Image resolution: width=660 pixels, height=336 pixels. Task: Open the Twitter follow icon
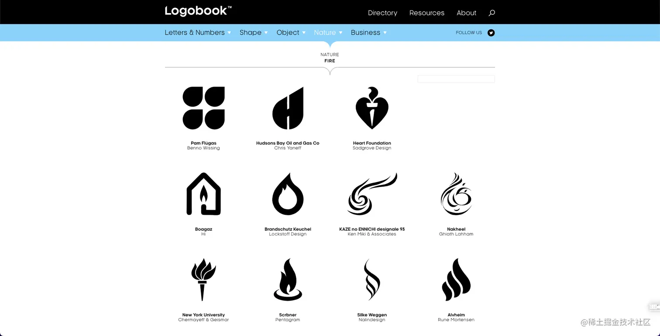(x=491, y=33)
